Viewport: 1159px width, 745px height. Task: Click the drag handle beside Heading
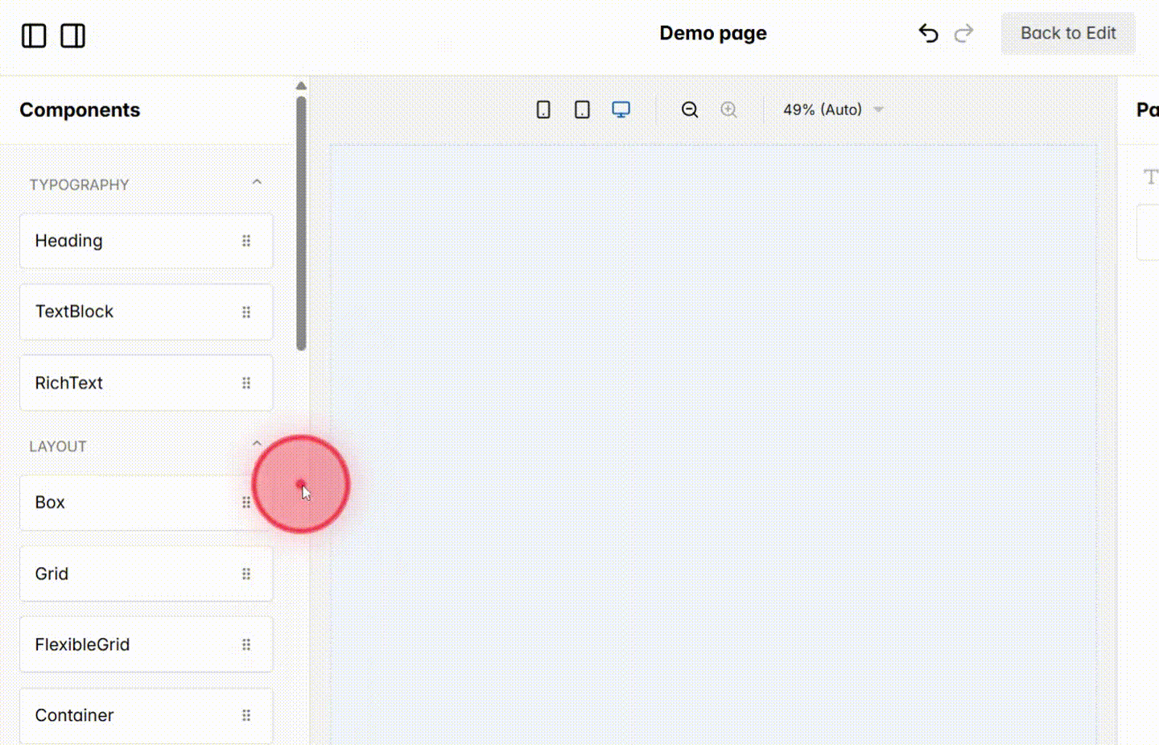pos(246,241)
